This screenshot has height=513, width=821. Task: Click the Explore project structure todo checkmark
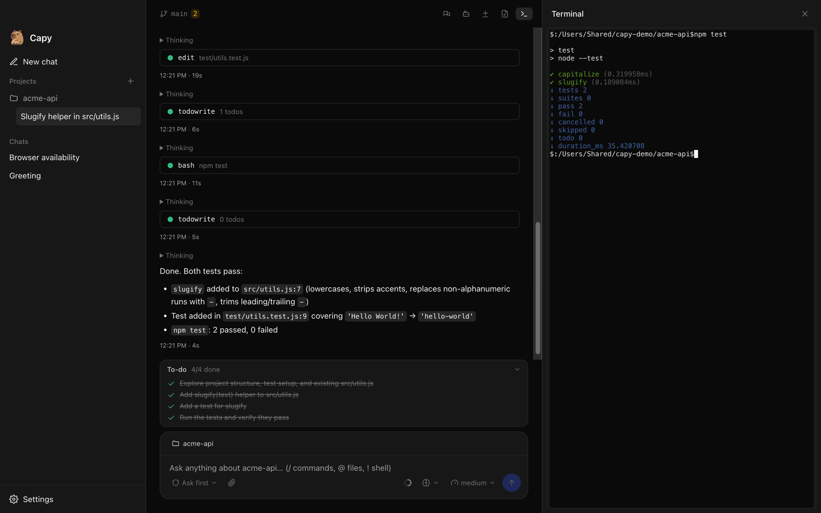(x=171, y=383)
